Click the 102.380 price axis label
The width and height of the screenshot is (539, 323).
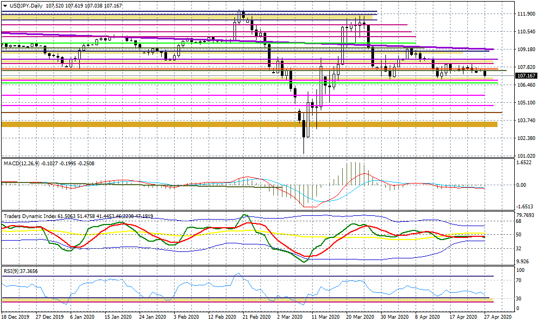pos(526,138)
